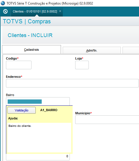Click the Ajuda: label
This screenshot has width=139, height=161.
[x=13, y=118]
